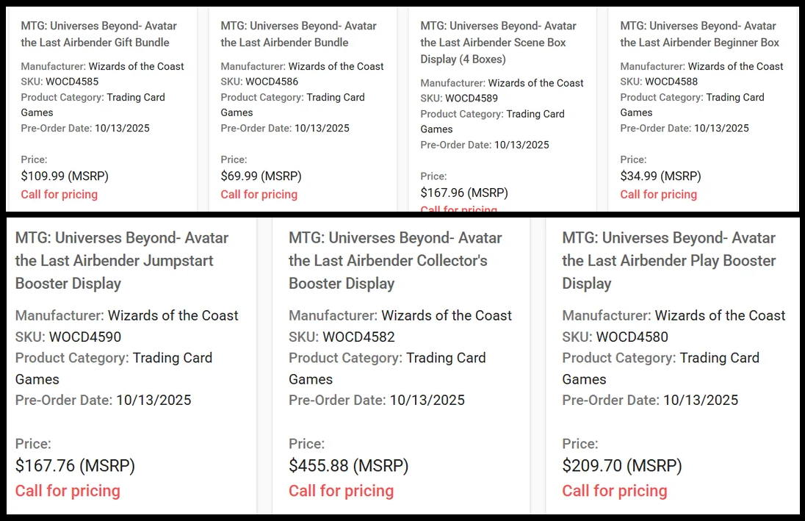
Task: Click the $455.88 MSRP price
Action: 349,465
